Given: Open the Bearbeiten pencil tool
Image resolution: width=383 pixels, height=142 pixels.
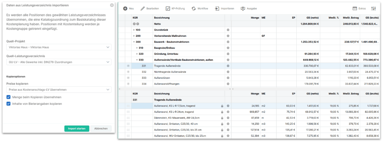Looking at the screenshot, I should (143, 9).
